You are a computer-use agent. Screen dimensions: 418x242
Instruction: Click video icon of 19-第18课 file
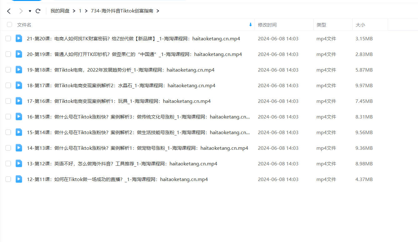(19, 69)
